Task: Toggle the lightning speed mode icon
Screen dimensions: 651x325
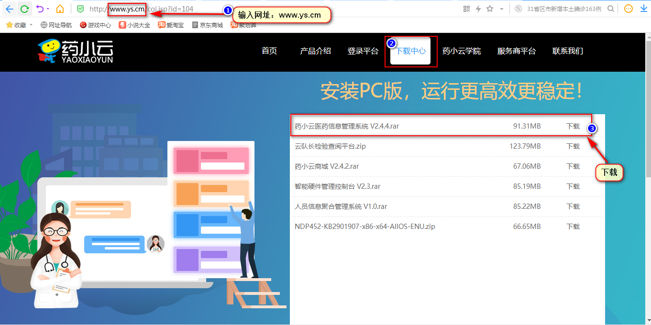Action: pyautogui.click(x=478, y=9)
